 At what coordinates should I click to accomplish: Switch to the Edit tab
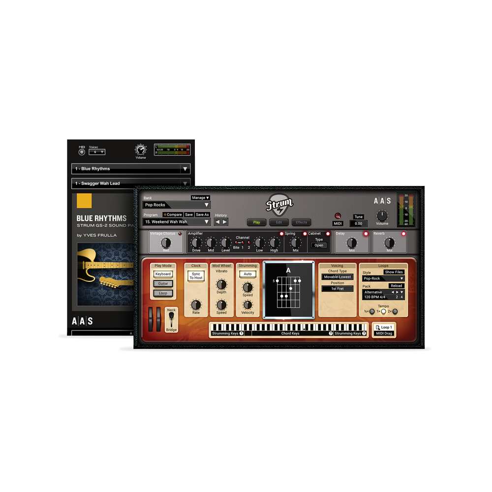[278, 222]
